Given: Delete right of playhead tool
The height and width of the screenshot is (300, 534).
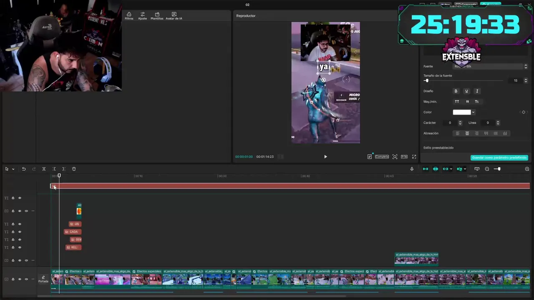Looking at the screenshot, I should click(63, 169).
